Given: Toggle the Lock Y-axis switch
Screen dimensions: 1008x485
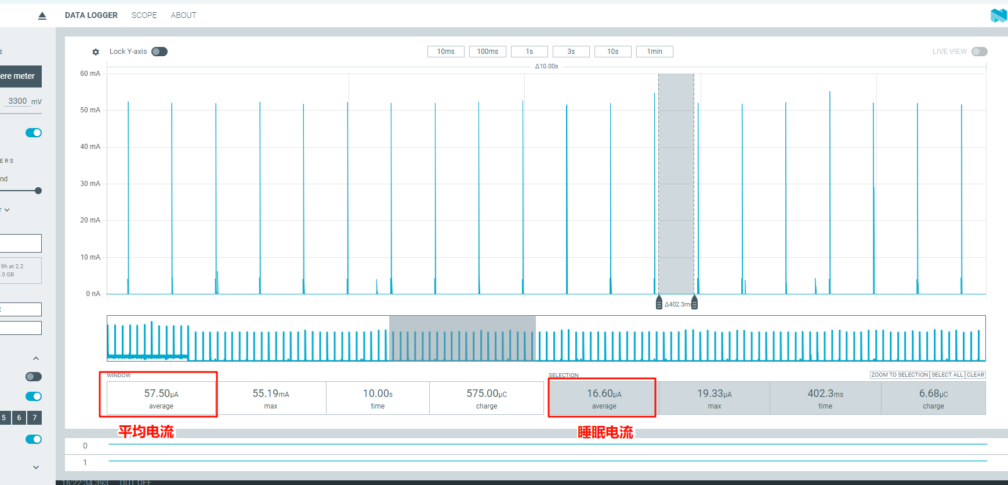Looking at the screenshot, I should tap(159, 52).
